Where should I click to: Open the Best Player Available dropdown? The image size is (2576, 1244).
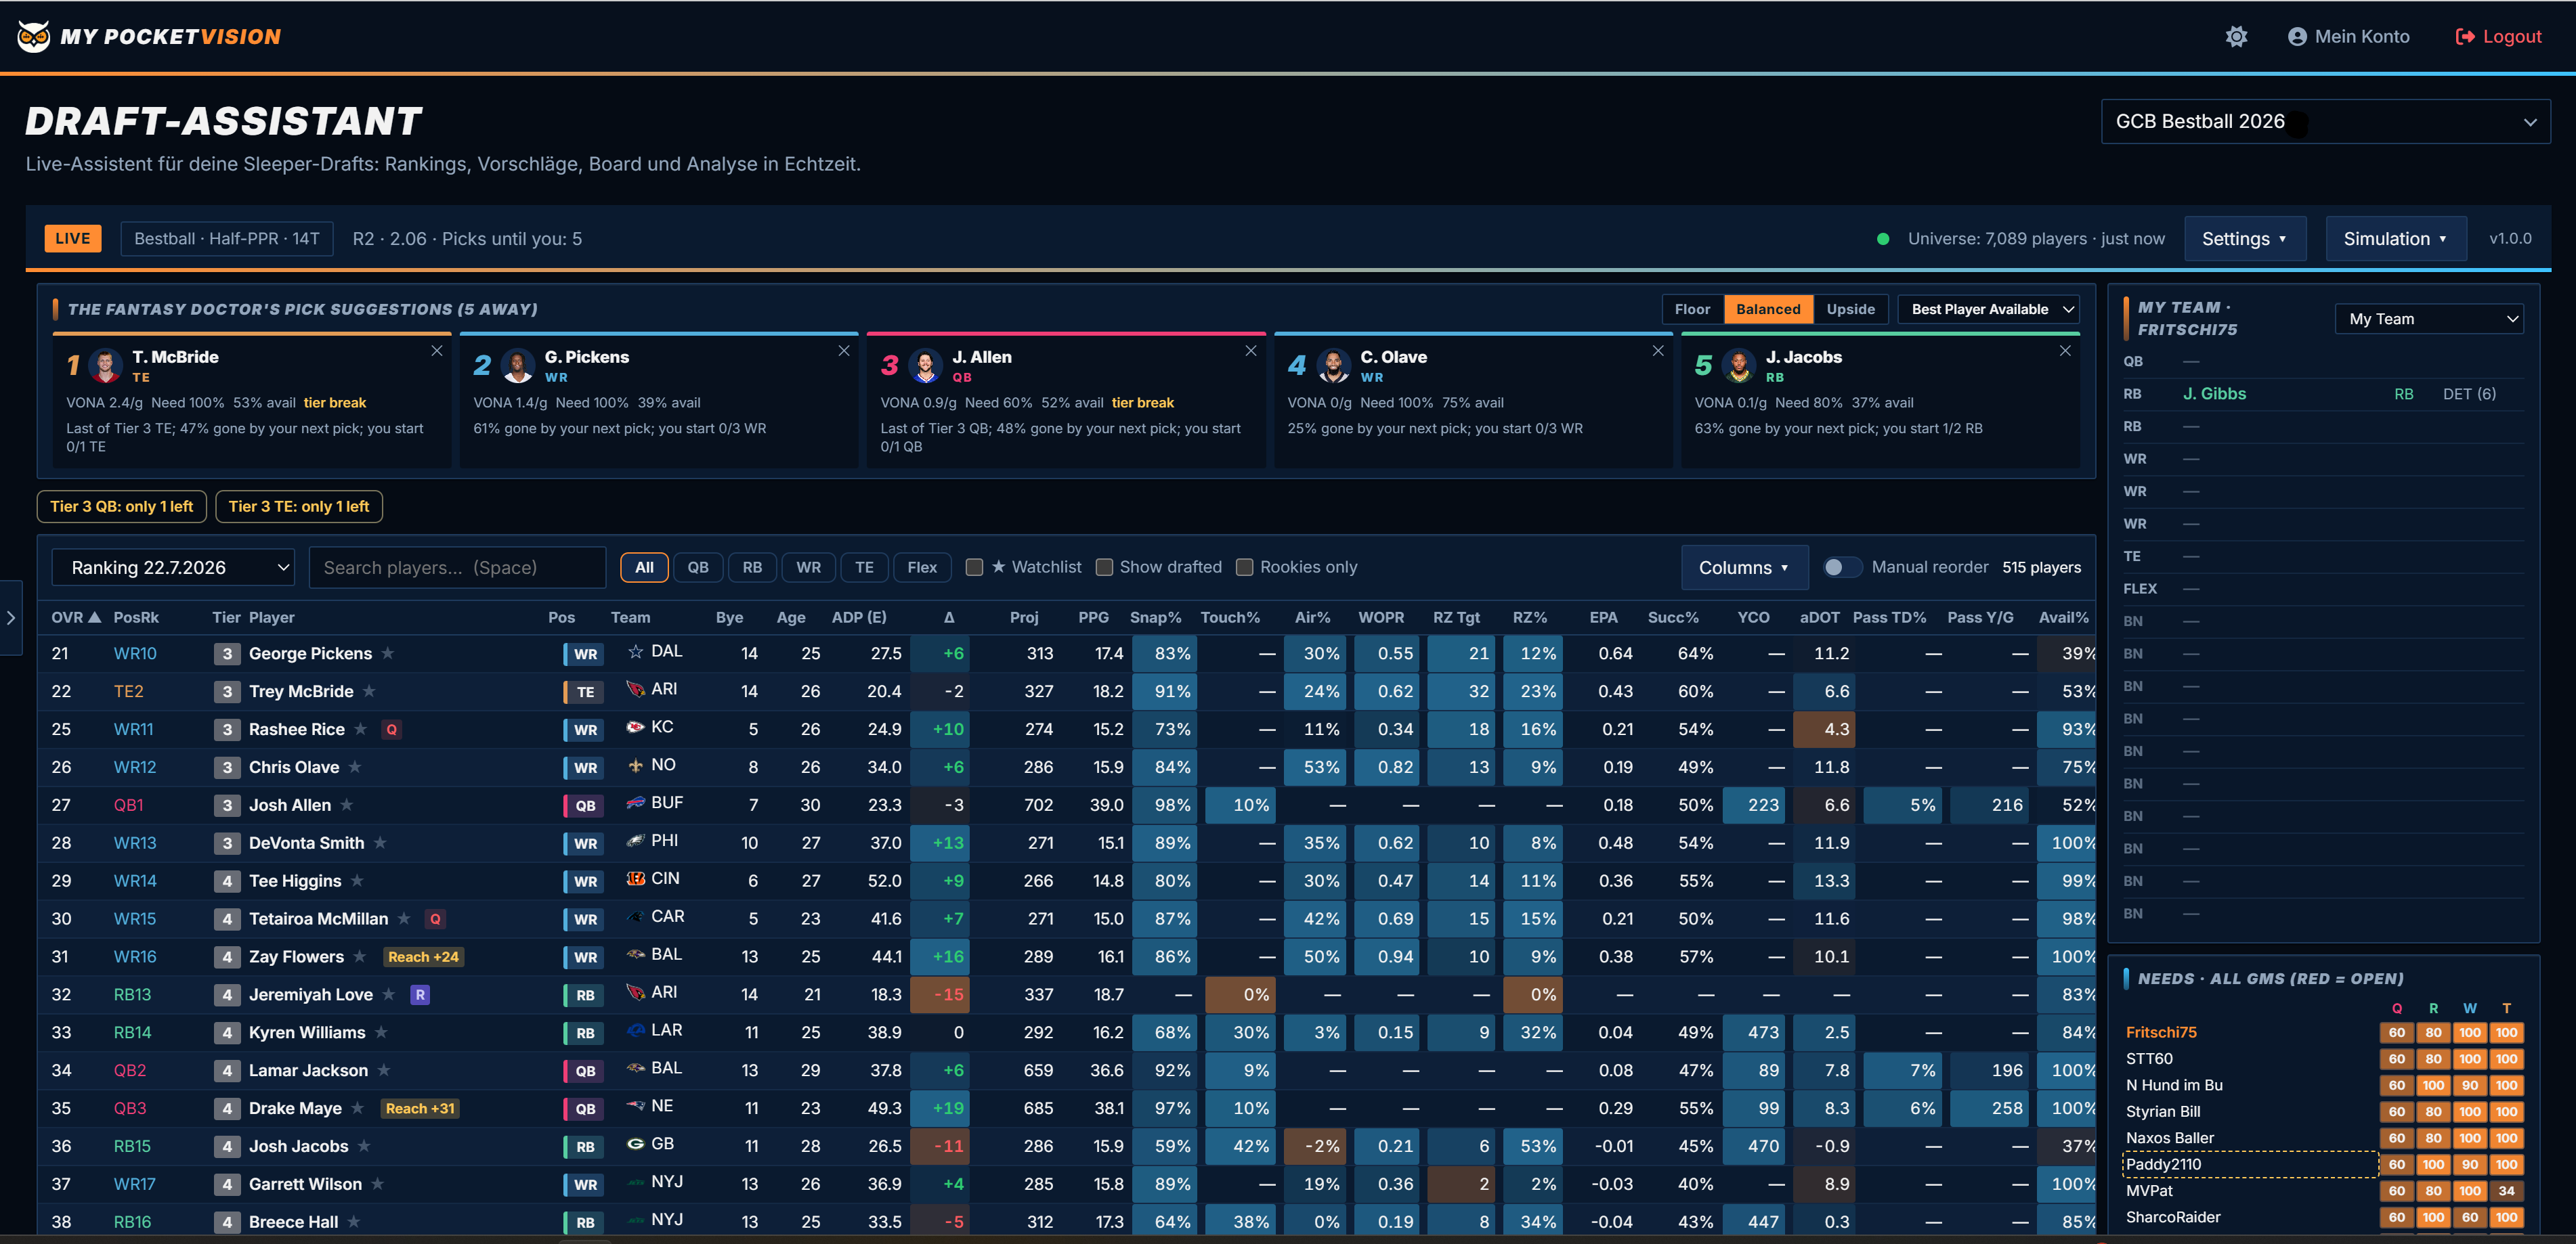1988,309
